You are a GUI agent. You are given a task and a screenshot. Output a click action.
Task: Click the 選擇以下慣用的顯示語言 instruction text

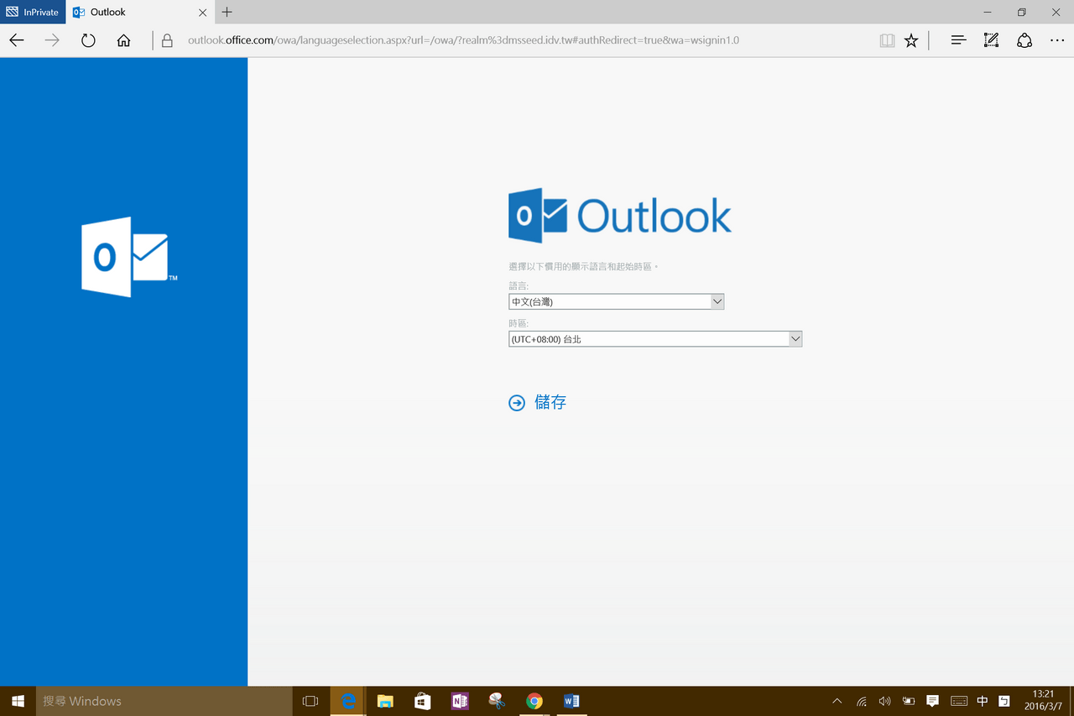(584, 266)
